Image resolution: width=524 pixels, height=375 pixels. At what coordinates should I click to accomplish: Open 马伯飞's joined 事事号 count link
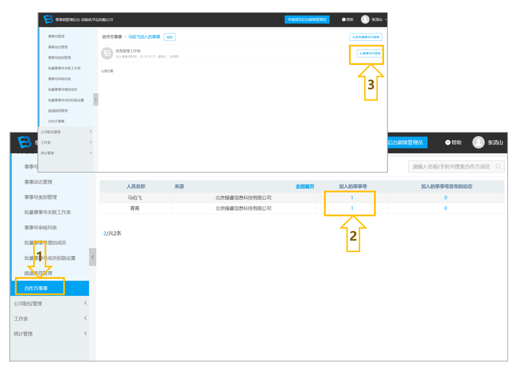click(352, 198)
